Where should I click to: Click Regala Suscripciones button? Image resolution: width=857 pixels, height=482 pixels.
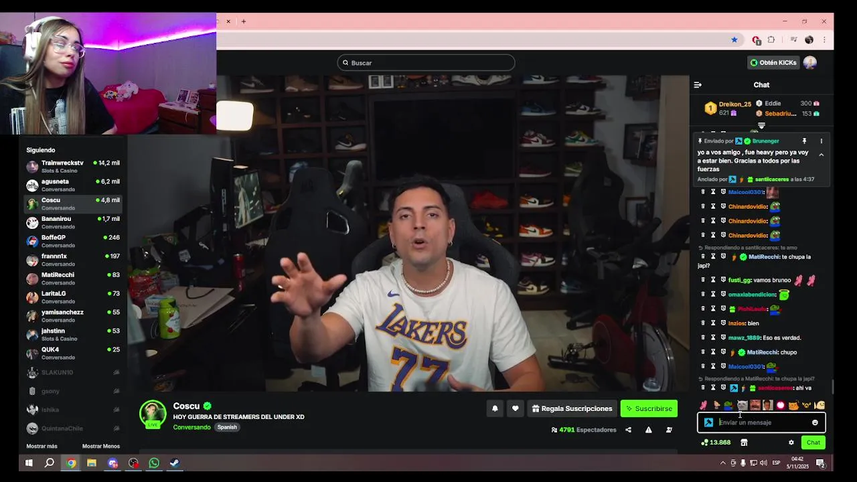point(572,408)
